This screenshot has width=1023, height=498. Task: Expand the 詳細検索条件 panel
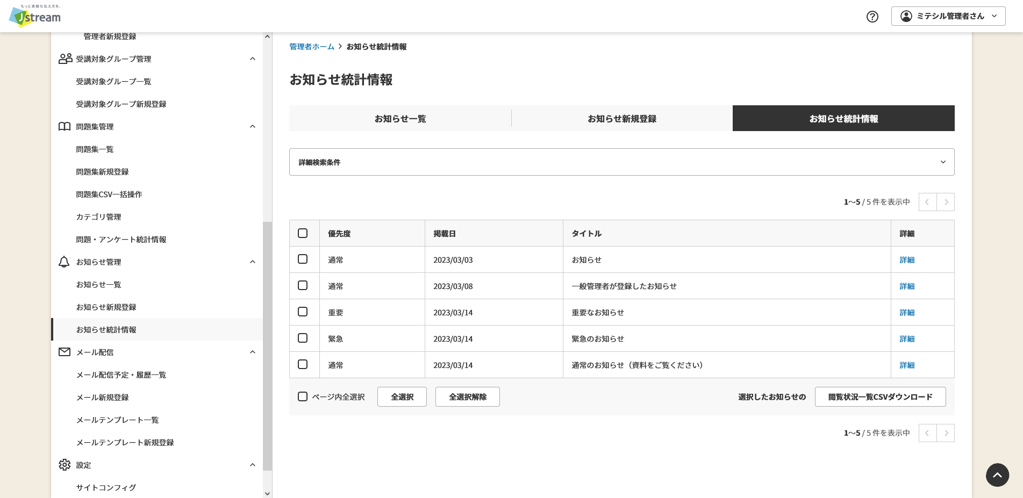621,162
